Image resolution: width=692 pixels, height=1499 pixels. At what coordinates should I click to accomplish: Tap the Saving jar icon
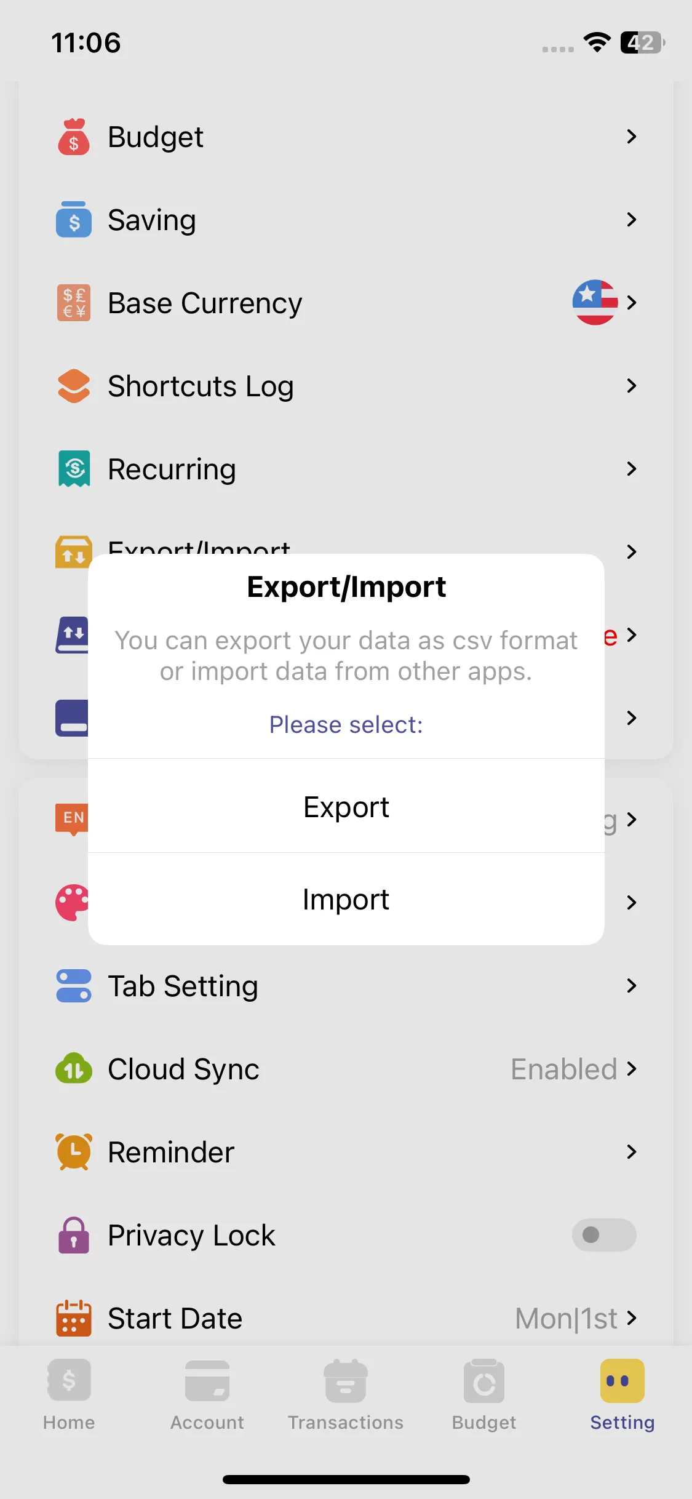coord(74,220)
